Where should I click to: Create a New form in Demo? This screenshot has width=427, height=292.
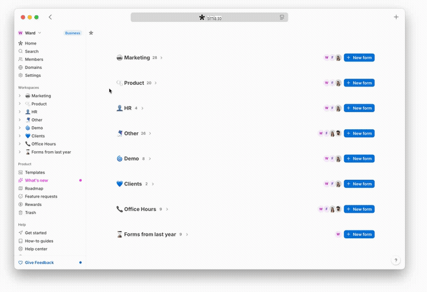359,158
